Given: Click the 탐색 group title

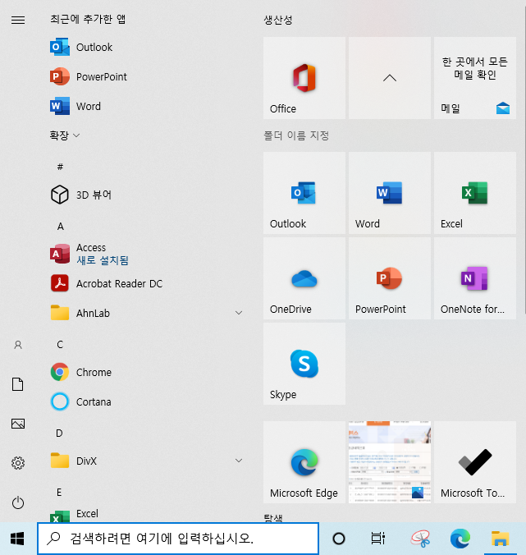Looking at the screenshot, I should click(x=273, y=518).
